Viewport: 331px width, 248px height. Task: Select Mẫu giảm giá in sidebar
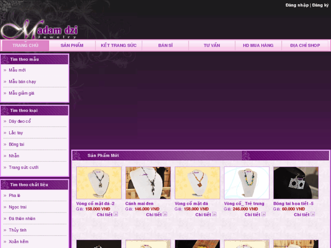(21, 93)
